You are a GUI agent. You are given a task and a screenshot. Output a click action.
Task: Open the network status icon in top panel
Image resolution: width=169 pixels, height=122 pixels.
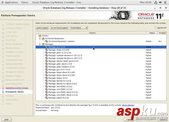156,2
